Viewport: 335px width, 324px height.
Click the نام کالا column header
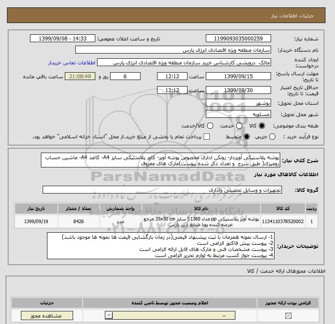(x=201, y=208)
